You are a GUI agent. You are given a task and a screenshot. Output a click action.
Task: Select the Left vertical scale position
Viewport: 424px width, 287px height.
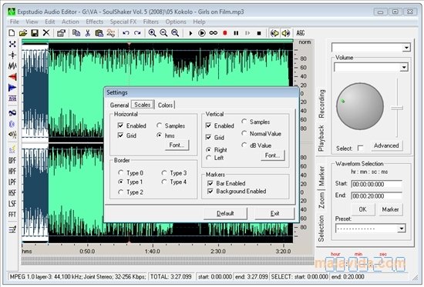click(x=208, y=158)
